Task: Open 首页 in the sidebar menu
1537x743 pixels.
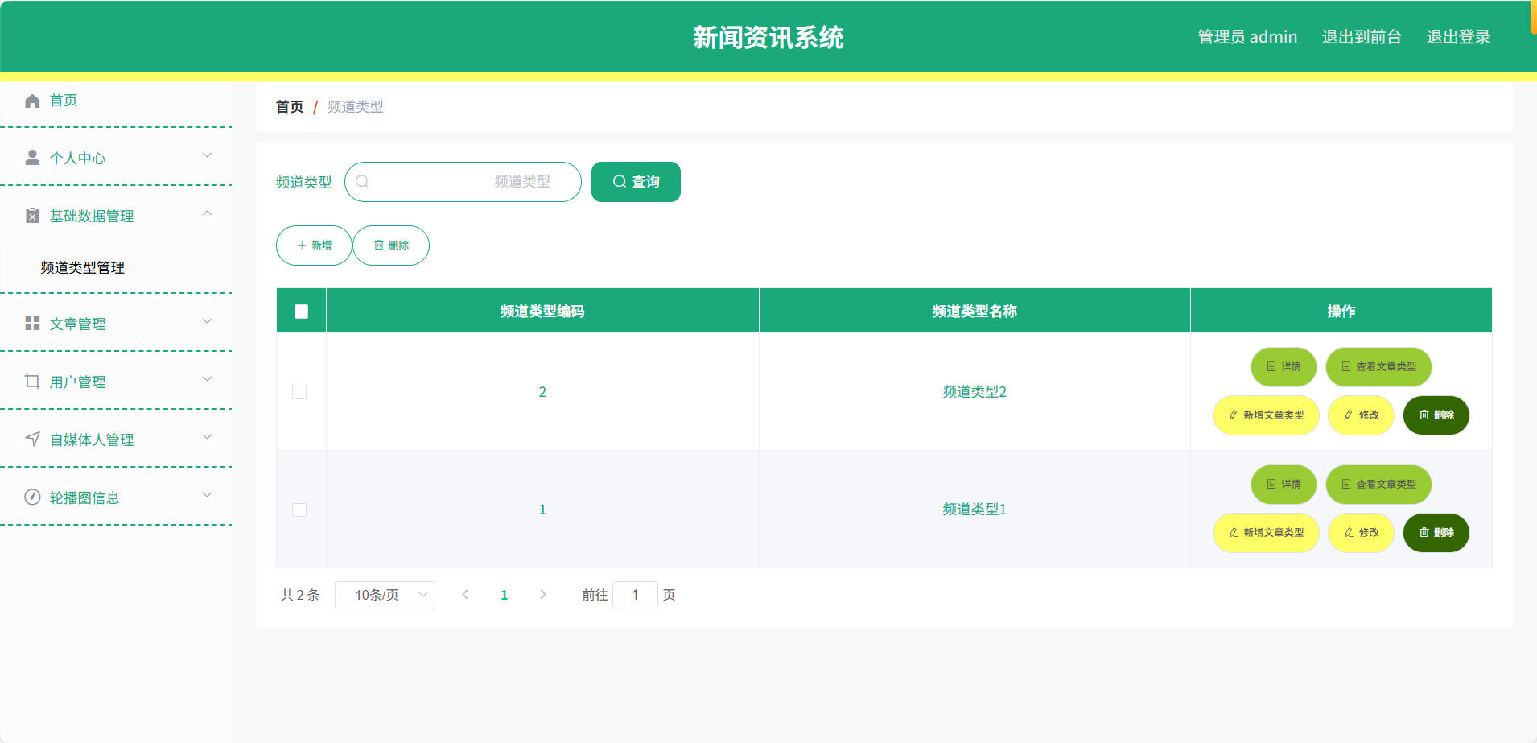Action: pyautogui.click(x=116, y=101)
